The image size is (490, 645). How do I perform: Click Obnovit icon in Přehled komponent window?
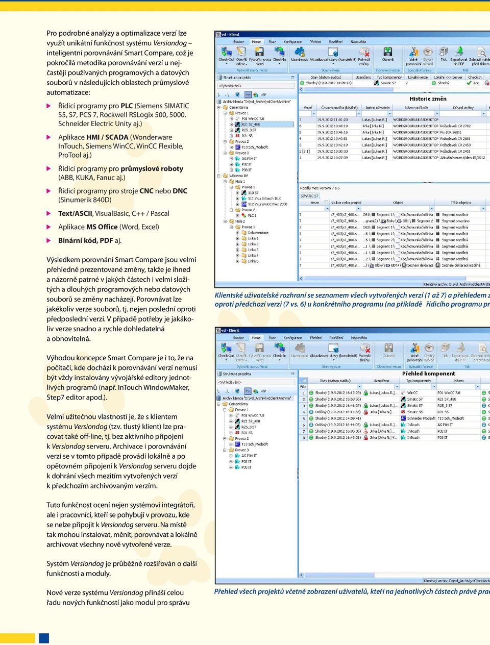389,348
